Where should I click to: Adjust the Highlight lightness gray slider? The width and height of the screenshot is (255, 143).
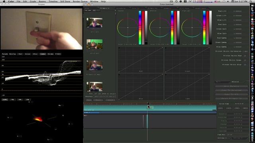click(210, 27)
